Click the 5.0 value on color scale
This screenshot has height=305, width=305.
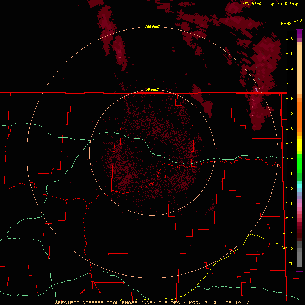coord(290,128)
